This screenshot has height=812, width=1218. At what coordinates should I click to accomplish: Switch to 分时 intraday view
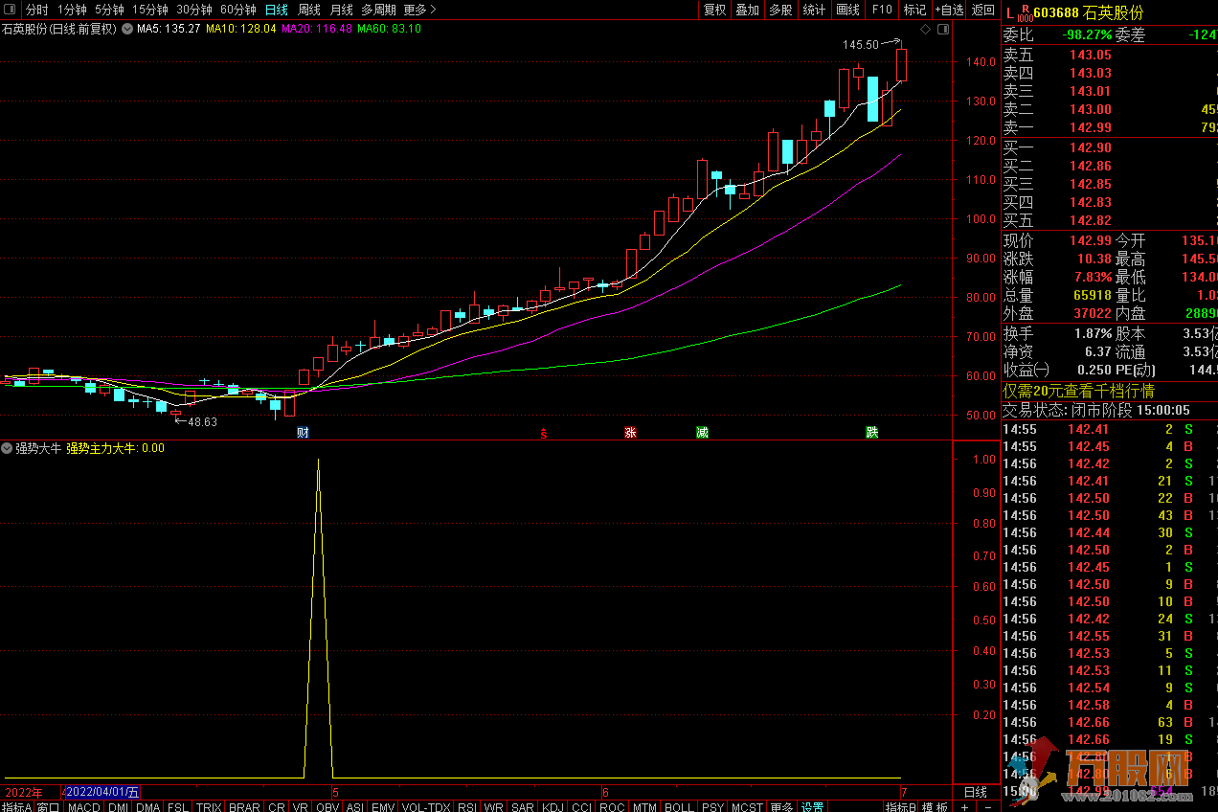pyautogui.click(x=36, y=10)
